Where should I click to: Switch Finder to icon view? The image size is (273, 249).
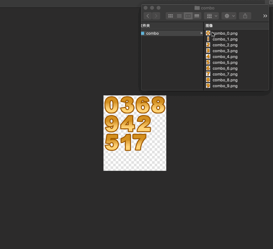(171, 16)
